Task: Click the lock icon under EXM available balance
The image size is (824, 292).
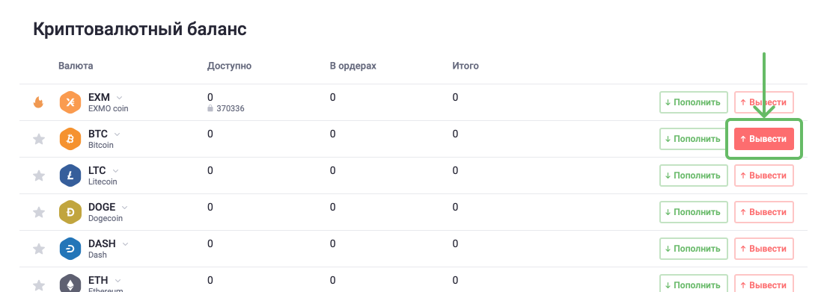Action: (x=210, y=108)
